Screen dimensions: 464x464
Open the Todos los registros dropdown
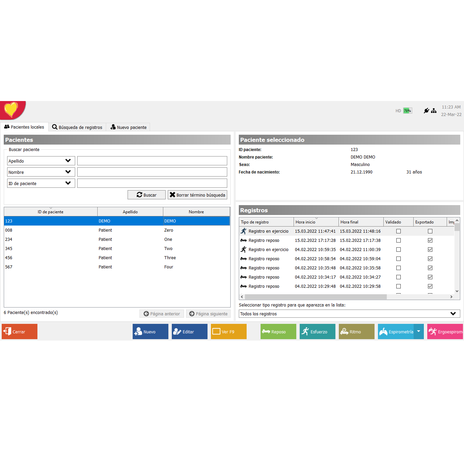453,314
